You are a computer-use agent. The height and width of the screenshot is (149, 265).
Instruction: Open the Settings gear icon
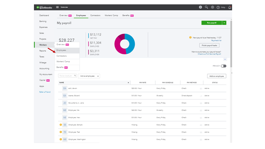[x=212, y=7]
